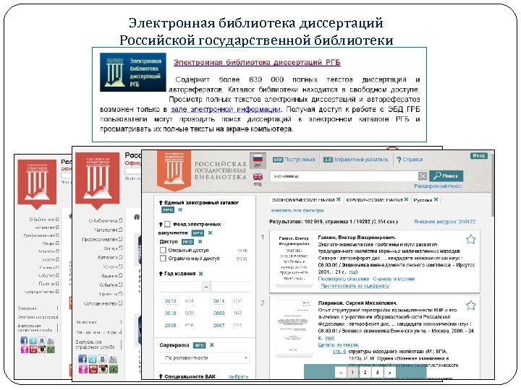
Task: Star the Галкин, Виктор Владимирович result
Action: point(470,240)
